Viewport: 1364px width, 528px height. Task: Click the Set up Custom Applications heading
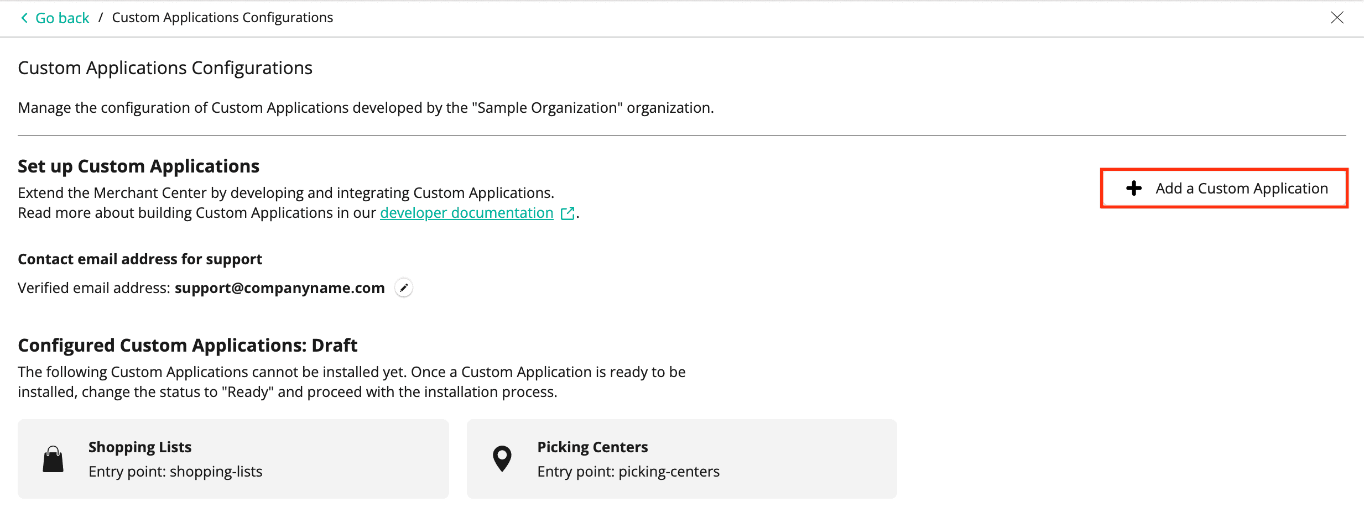click(x=138, y=166)
